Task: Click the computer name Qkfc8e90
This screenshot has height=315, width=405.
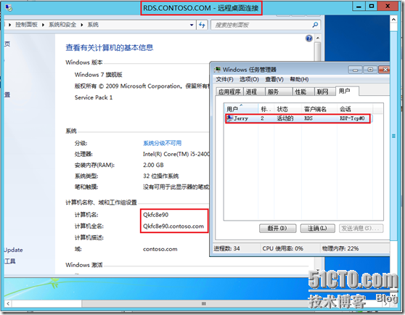Action: click(156, 215)
